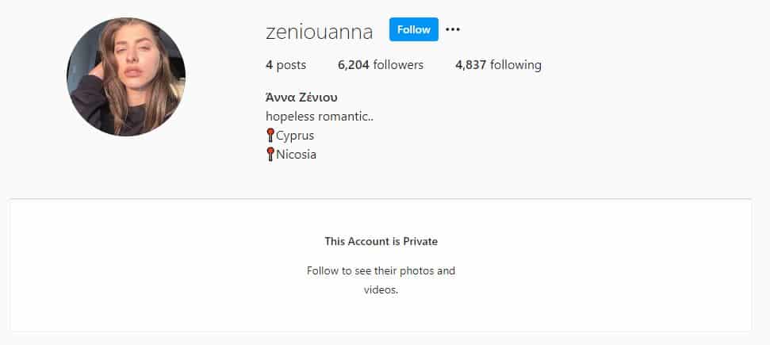View the 6,204 followers list
Screen dimensions: 770x345
pos(381,65)
